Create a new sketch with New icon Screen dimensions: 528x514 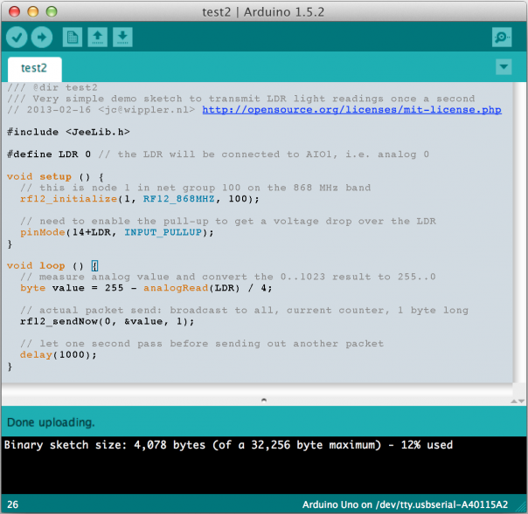tap(73, 37)
